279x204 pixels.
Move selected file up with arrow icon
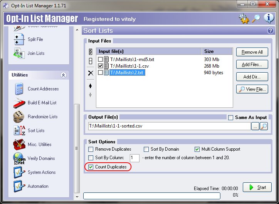pyautogui.click(x=91, y=85)
